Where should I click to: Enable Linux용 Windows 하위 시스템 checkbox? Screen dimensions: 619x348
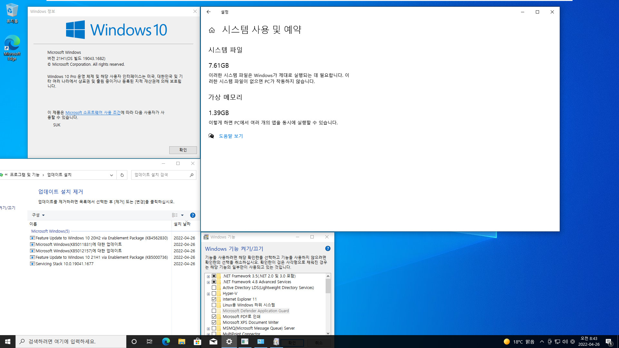(x=214, y=305)
